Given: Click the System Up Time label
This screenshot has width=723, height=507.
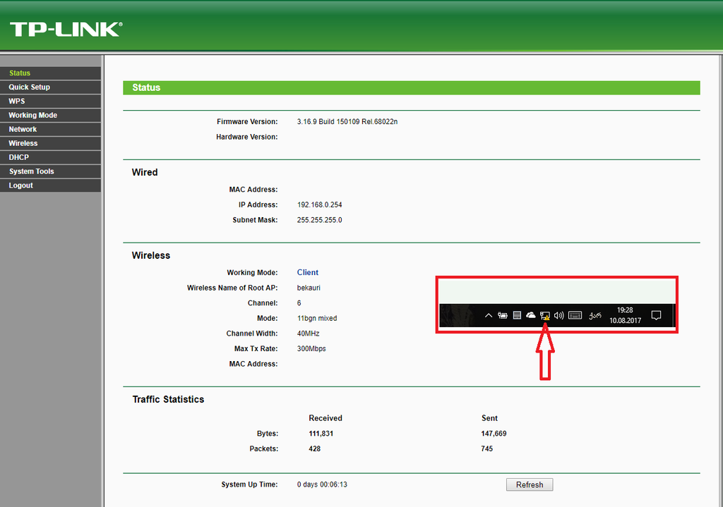Looking at the screenshot, I should (x=249, y=484).
